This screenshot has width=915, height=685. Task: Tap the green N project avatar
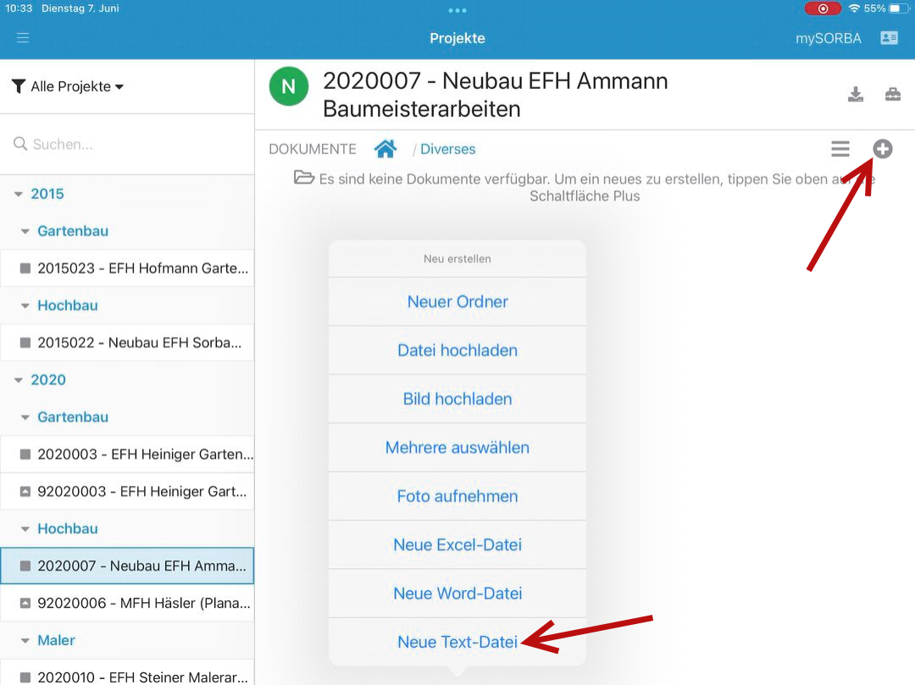(289, 86)
